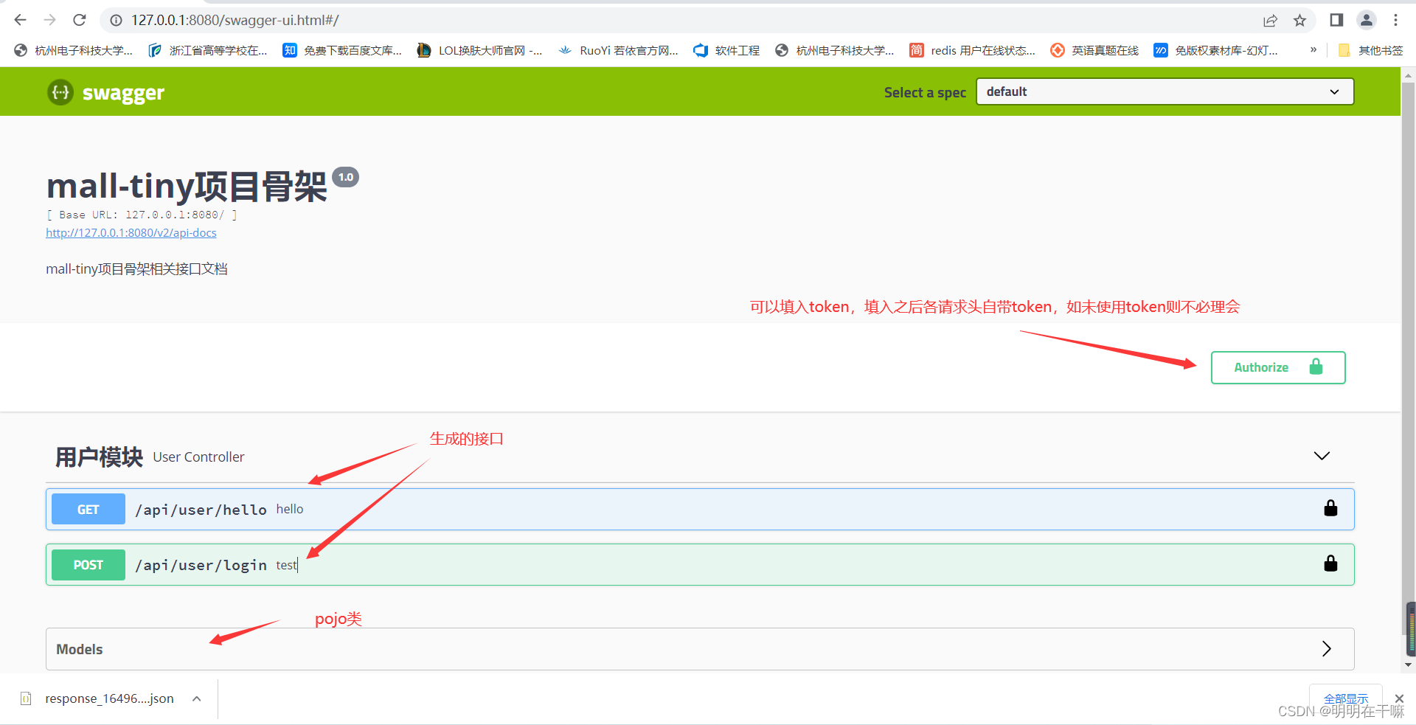1416x725 pixels.
Task: Open 浙江省高等学校在... bookmark
Action: tap(208, 50)
